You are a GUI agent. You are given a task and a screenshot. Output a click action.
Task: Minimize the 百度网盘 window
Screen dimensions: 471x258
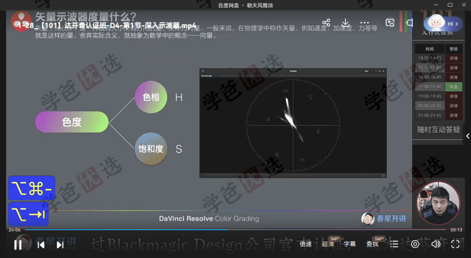point(436,5)
